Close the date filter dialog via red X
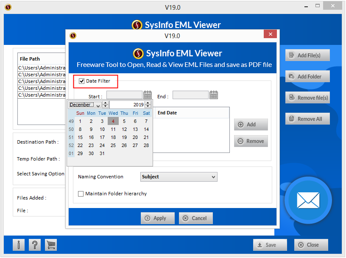This screenshot has width=346, height=258. 270,34
